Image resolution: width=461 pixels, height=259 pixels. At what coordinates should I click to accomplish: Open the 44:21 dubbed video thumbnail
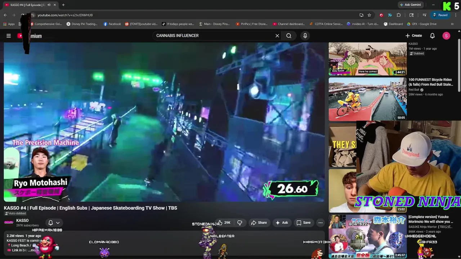tap(367, 59)
